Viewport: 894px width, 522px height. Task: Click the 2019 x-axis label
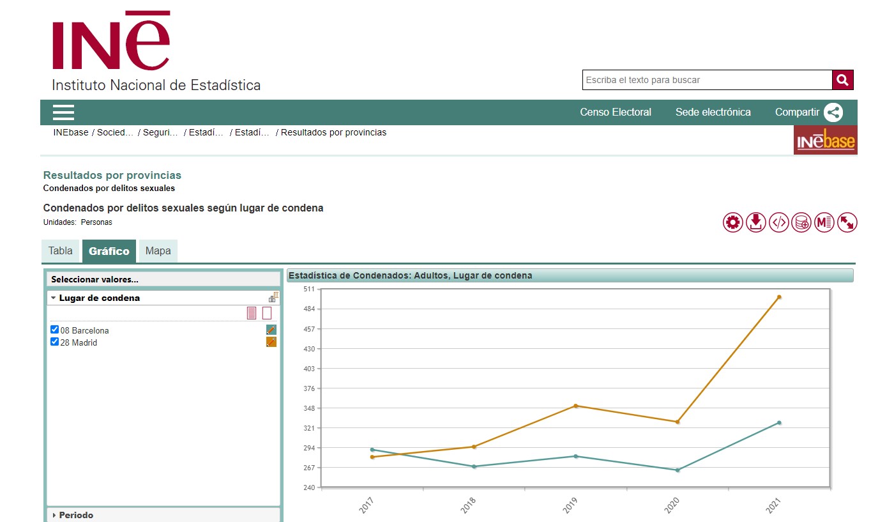tap(570, 507)
